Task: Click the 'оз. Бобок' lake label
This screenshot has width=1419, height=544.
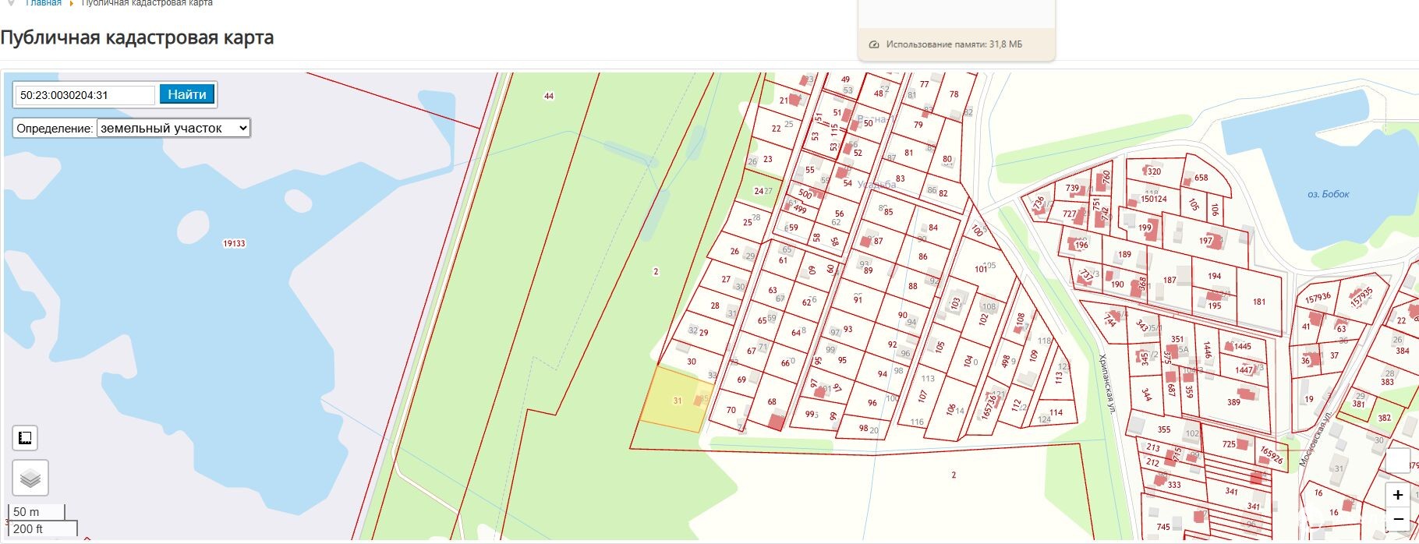Action: point(1328,194)
